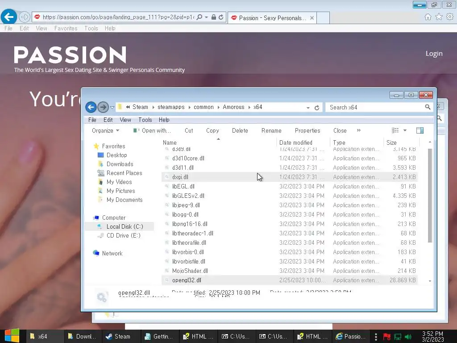Click Explorer window forward arrow
457x343 pixels.
click(x=103, y=107)
